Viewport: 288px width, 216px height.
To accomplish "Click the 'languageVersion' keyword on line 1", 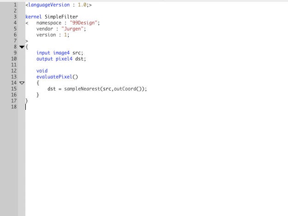I will pos(49,5).
